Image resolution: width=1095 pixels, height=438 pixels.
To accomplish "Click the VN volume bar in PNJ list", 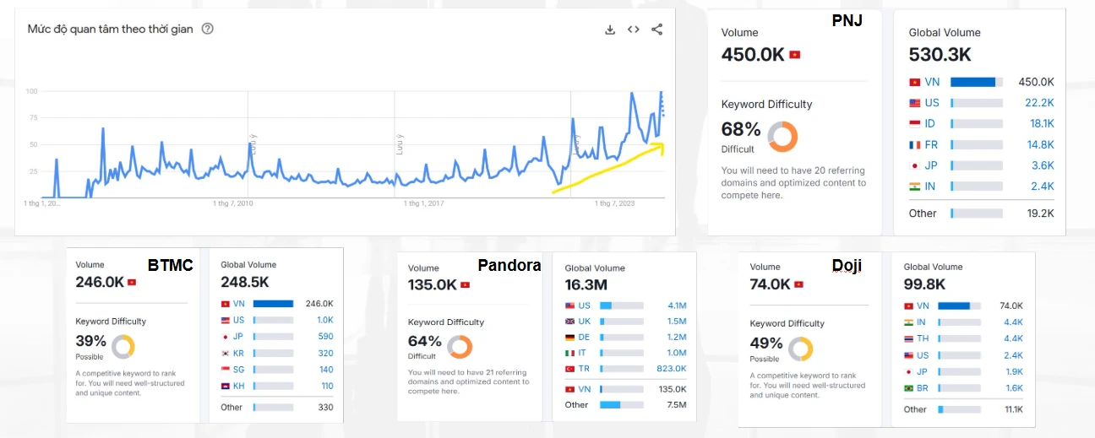I will coord(977,82).
